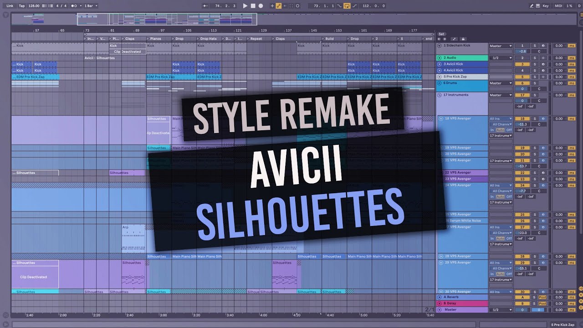The height and width of the screenshot is (328, 583).
Task: Jump to next locator arrow
Action: tap(444, 39)
